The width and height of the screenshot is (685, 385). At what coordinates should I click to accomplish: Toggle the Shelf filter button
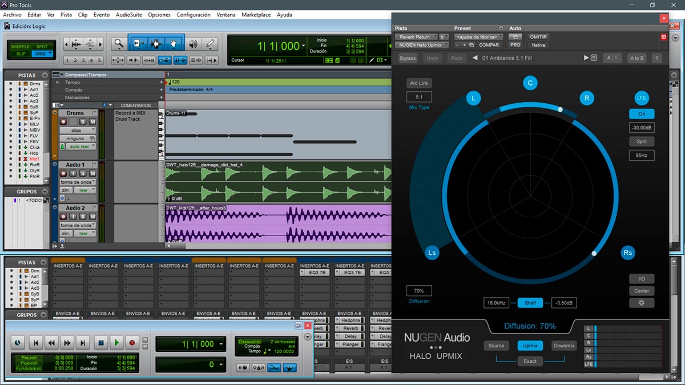pos(530,303)
